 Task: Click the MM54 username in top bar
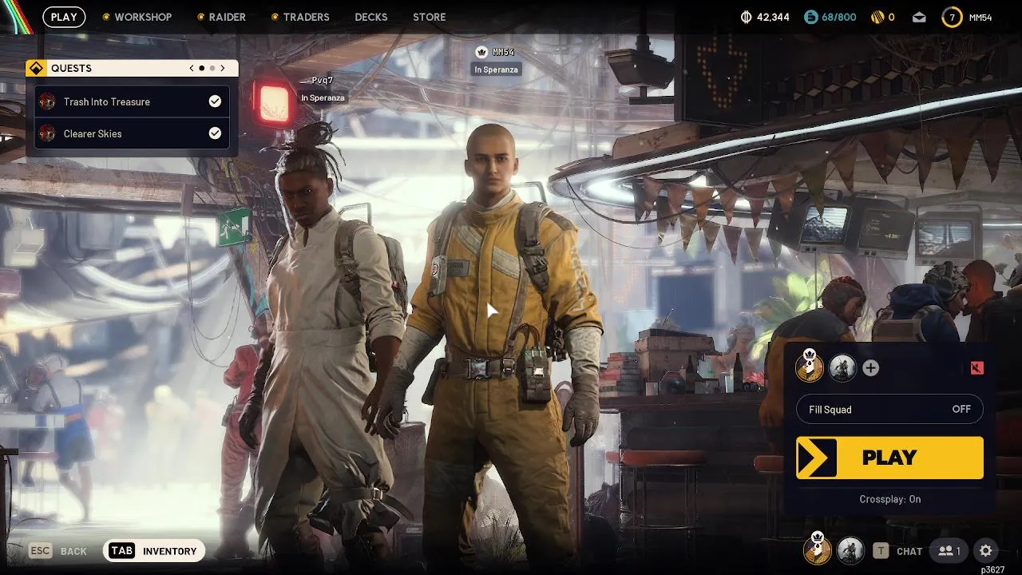click(980, 18)
